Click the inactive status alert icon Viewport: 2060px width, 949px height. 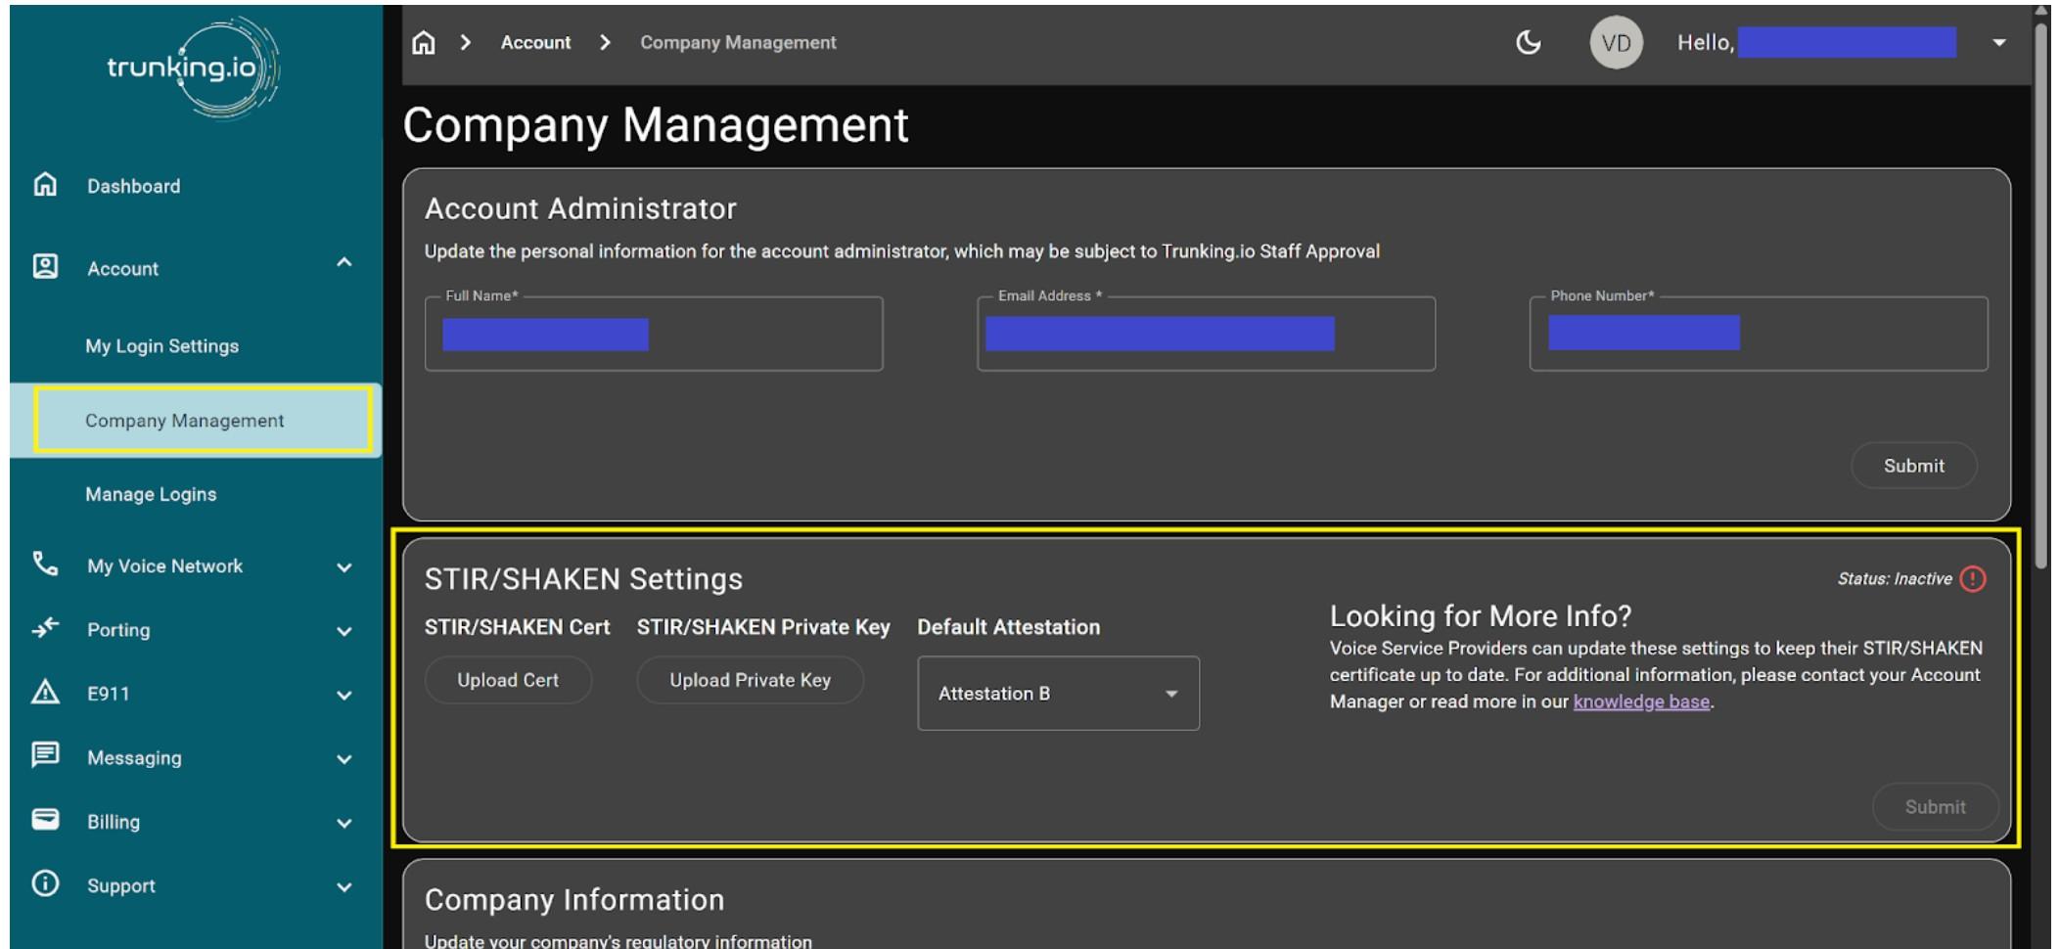point(1973,579)
